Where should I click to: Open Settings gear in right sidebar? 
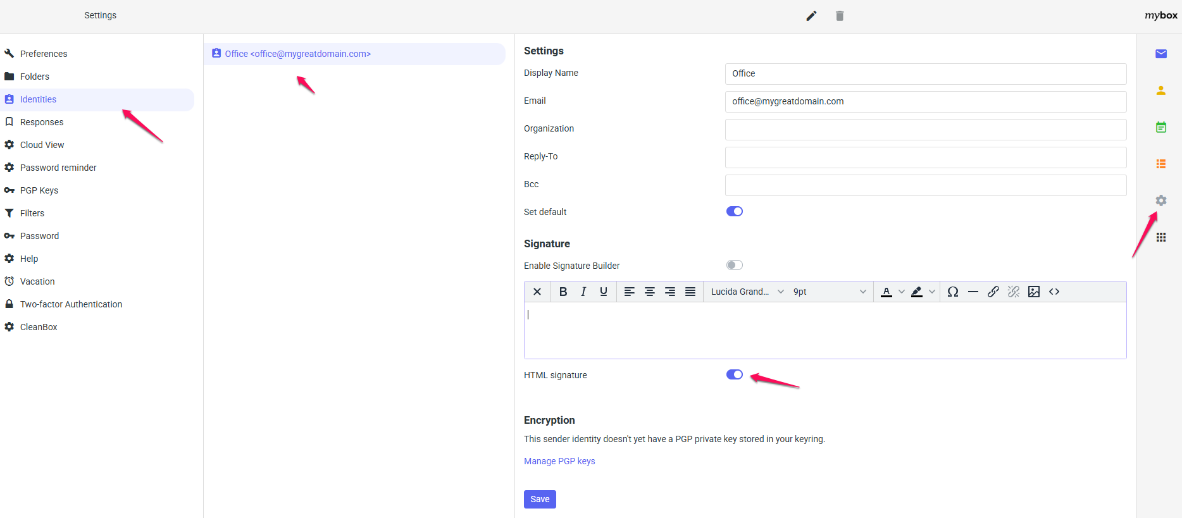[1161, 200]
